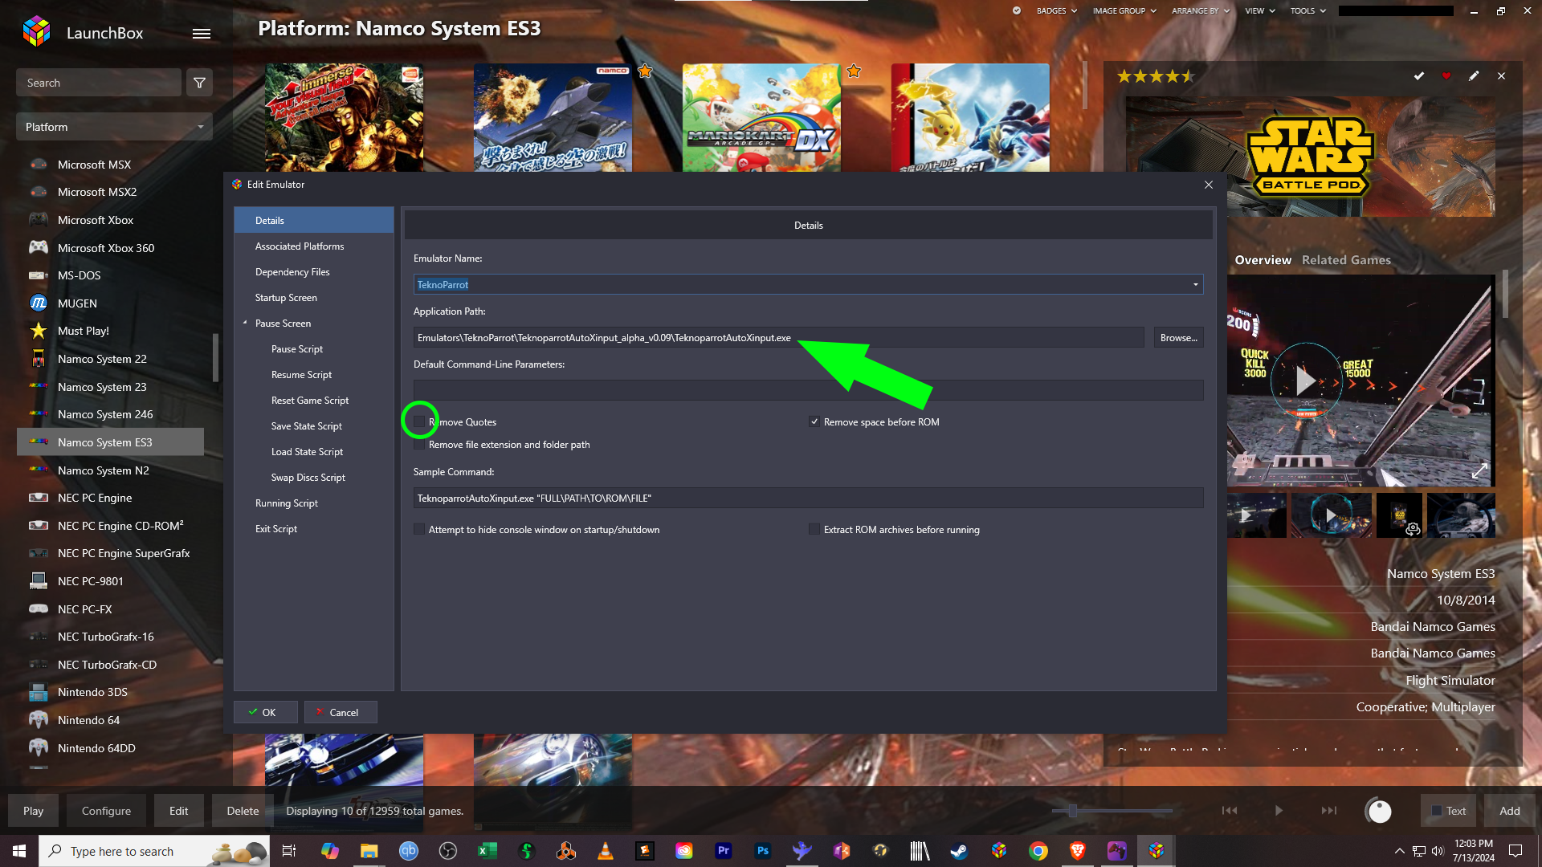The height and width of the screenshot is (867, 1542).
Task: Click the Nintendo 64 controller icon
Action: click(x=38, y=720)
